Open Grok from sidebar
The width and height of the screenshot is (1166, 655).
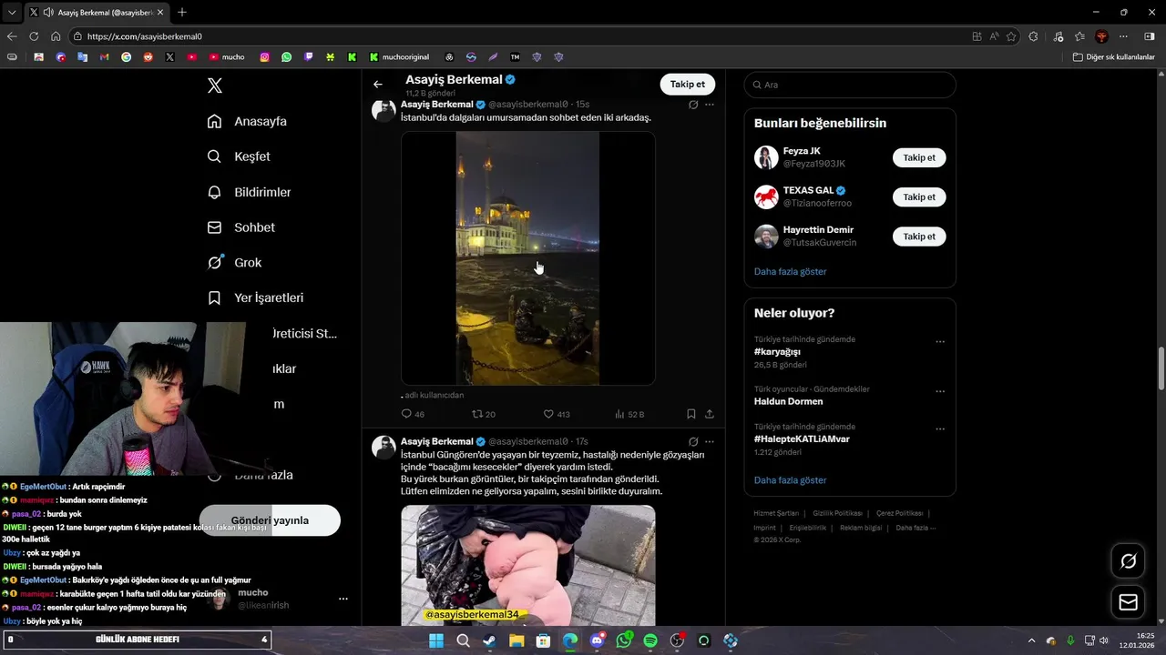coord(234,262)
